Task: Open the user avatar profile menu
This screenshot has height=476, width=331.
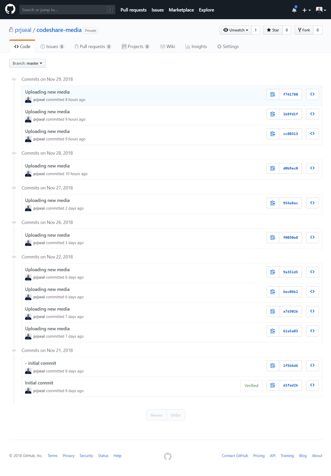Action: point(321,10)
